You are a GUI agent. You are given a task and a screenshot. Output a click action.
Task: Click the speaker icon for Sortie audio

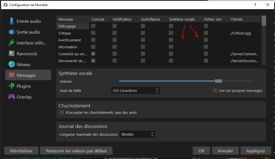pos(12,32)
